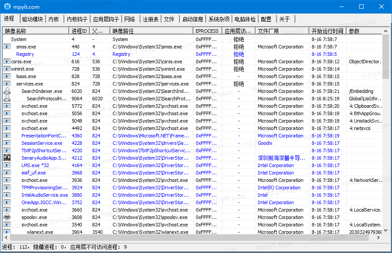Switch to the 驱动模块 tab
The height and width of the screenshot is (253, 392).
pos(32,19)
